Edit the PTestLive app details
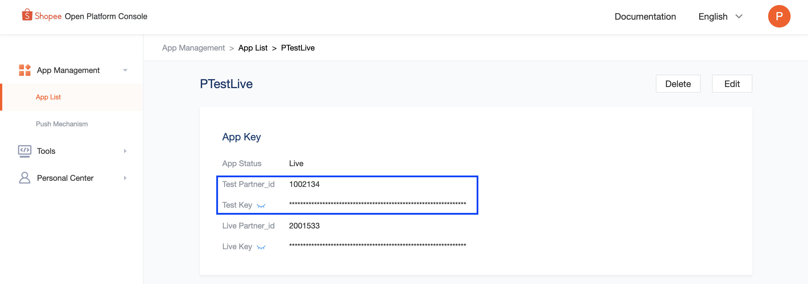This screenshot has width=808, height=284. pos(732,84)
